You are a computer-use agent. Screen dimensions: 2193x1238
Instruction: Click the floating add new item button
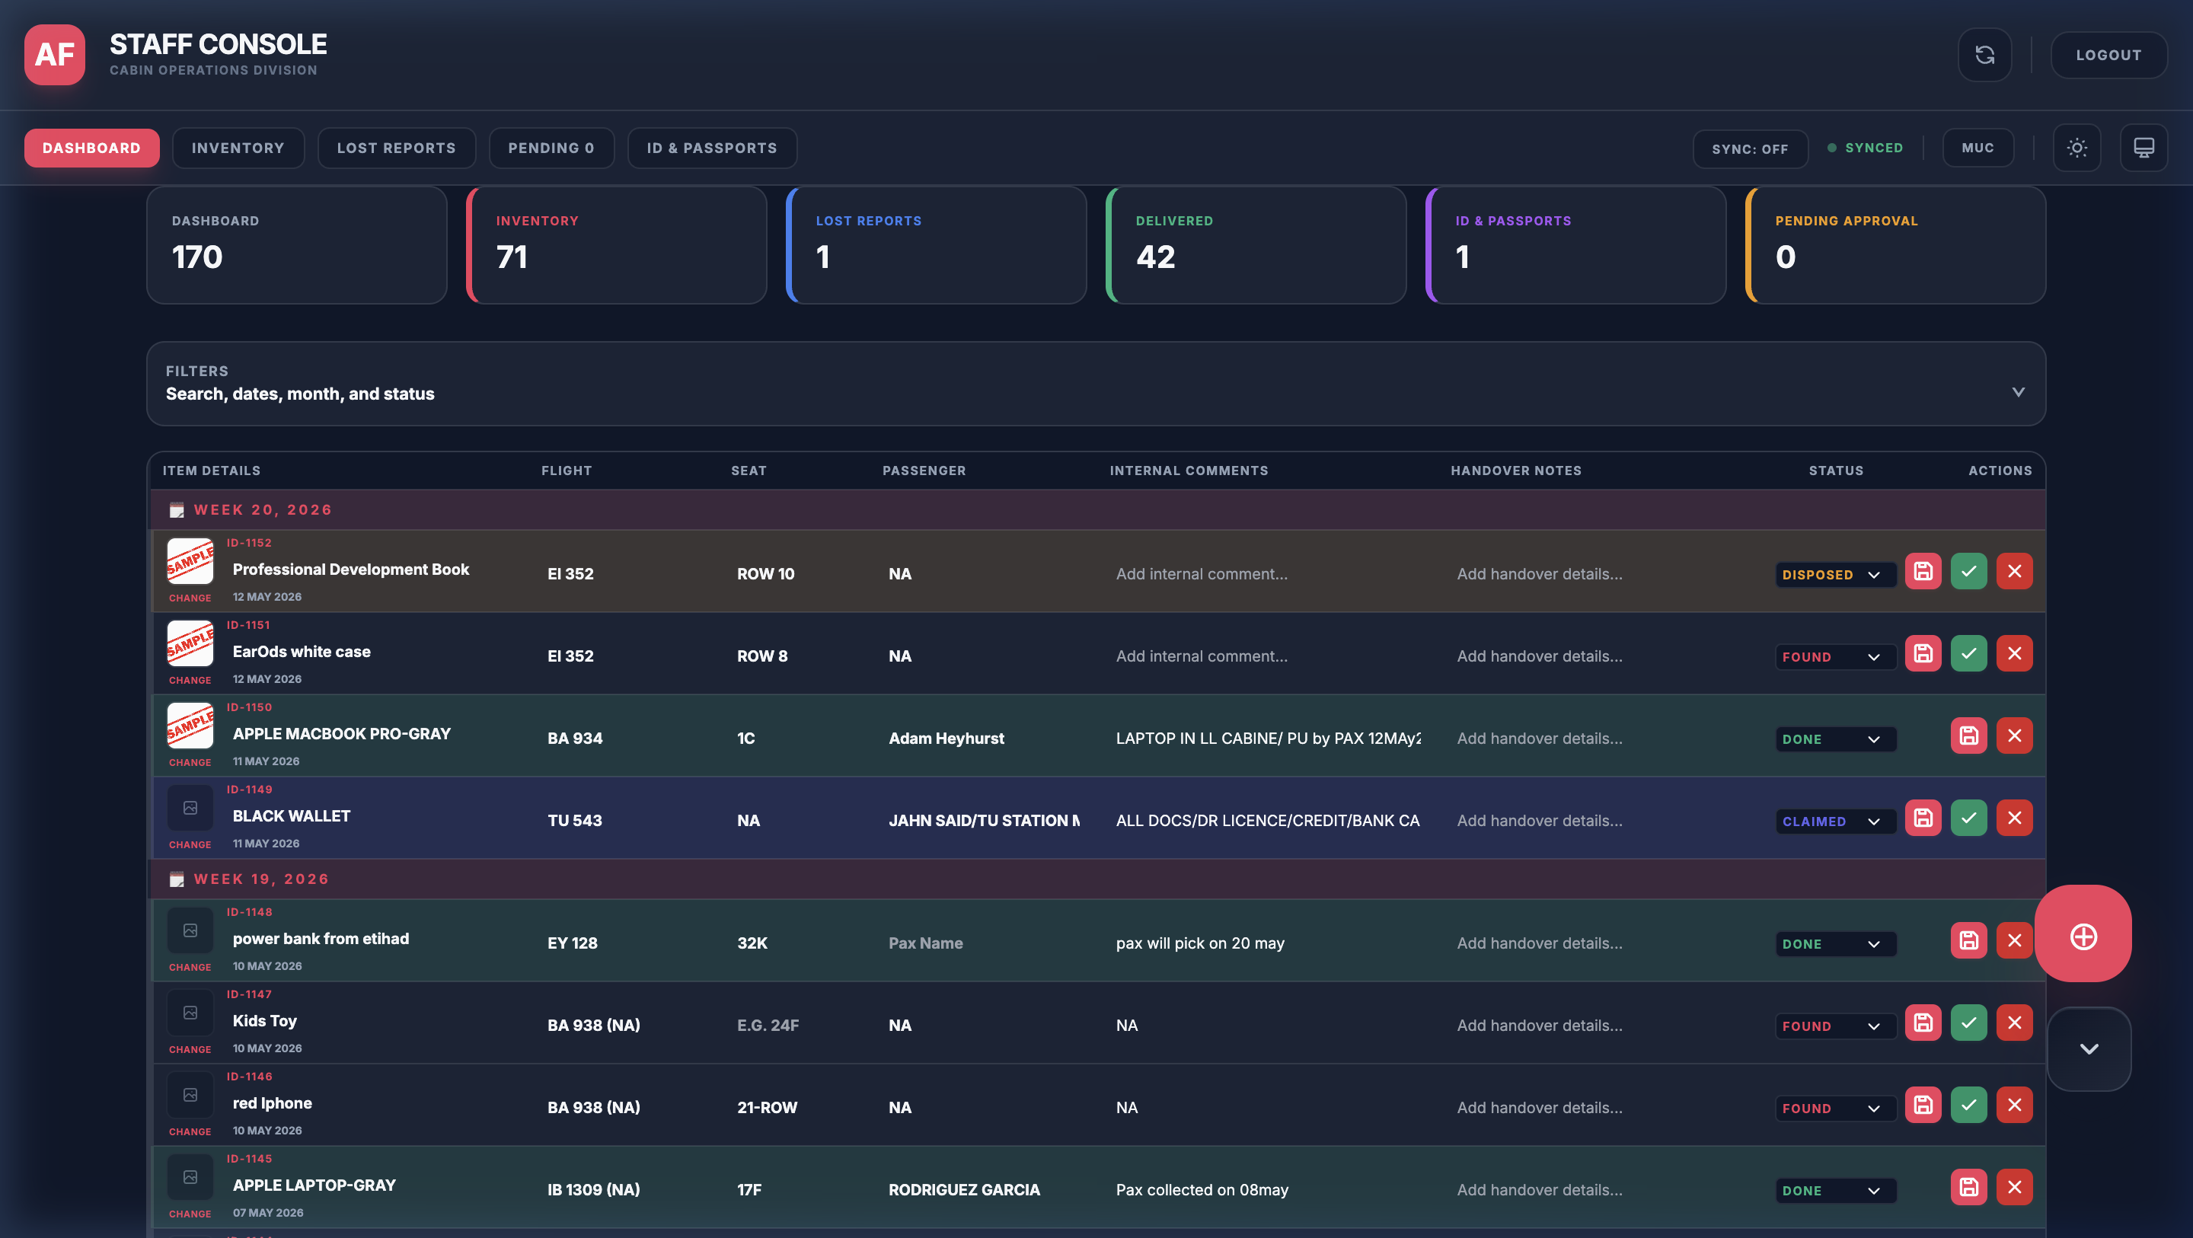(x=2083, y=934)
